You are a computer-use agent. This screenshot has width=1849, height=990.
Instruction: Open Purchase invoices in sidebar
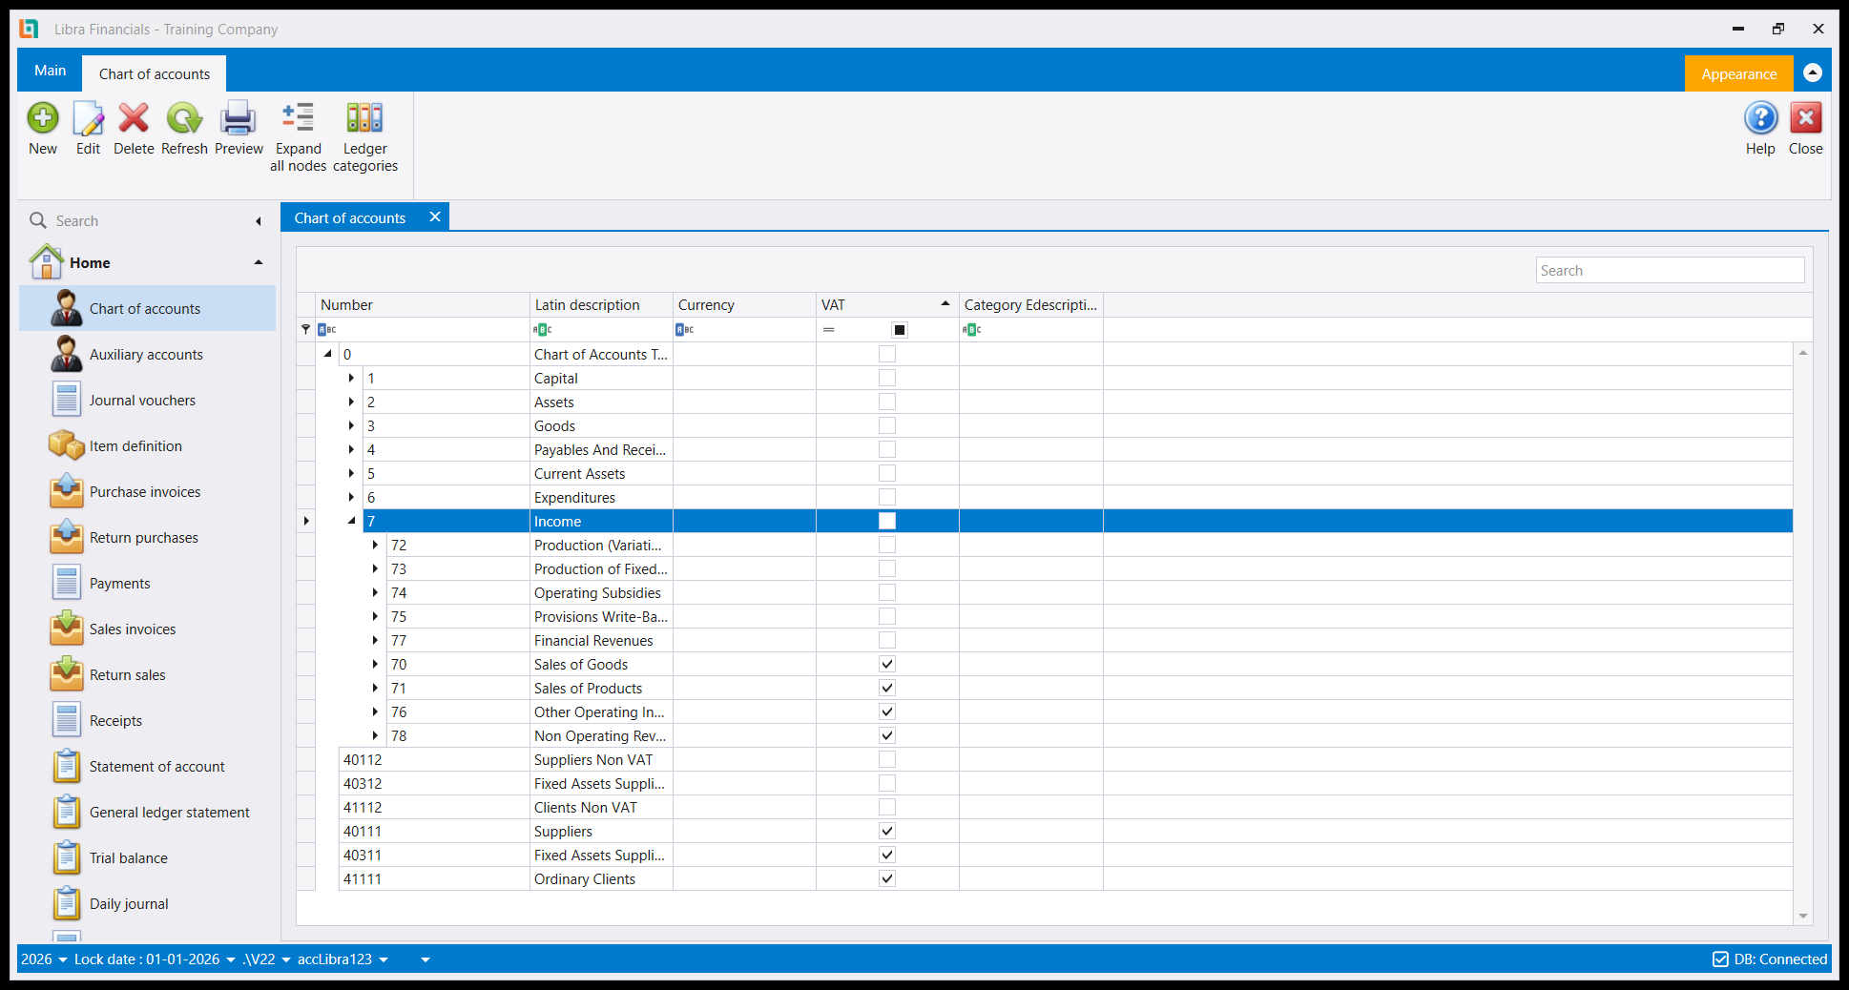147,492
